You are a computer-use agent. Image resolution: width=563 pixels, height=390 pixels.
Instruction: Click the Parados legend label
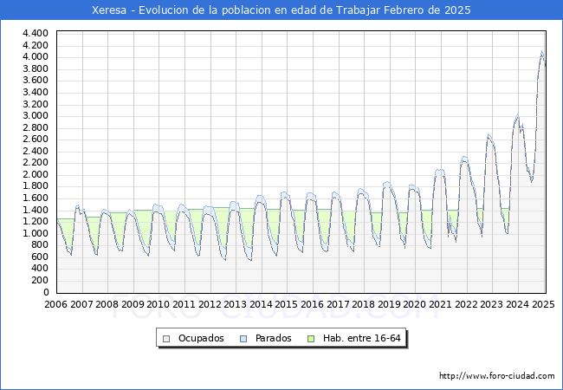(273, 338)
